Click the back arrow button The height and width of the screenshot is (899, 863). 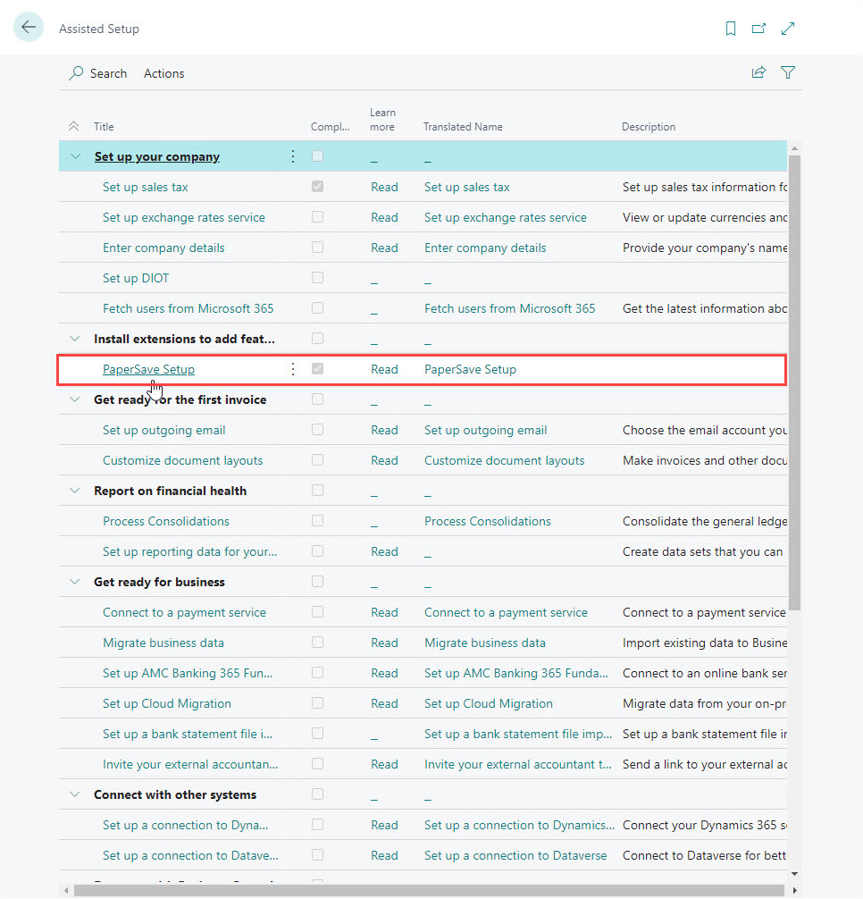click(29, 28)
